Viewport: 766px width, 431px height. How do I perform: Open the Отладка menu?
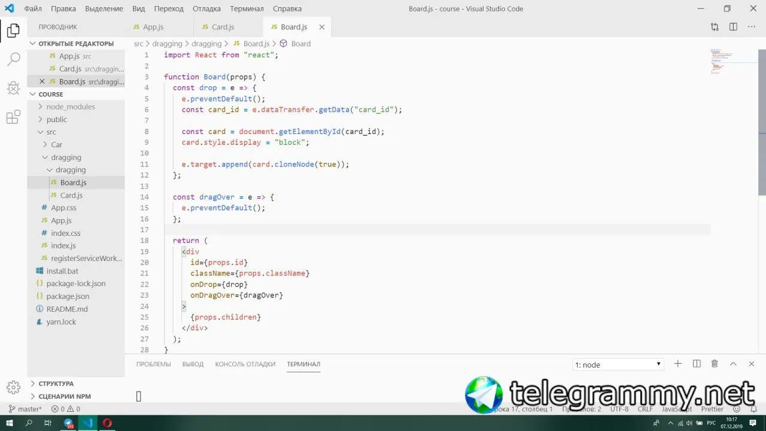(x=206, y=9)
